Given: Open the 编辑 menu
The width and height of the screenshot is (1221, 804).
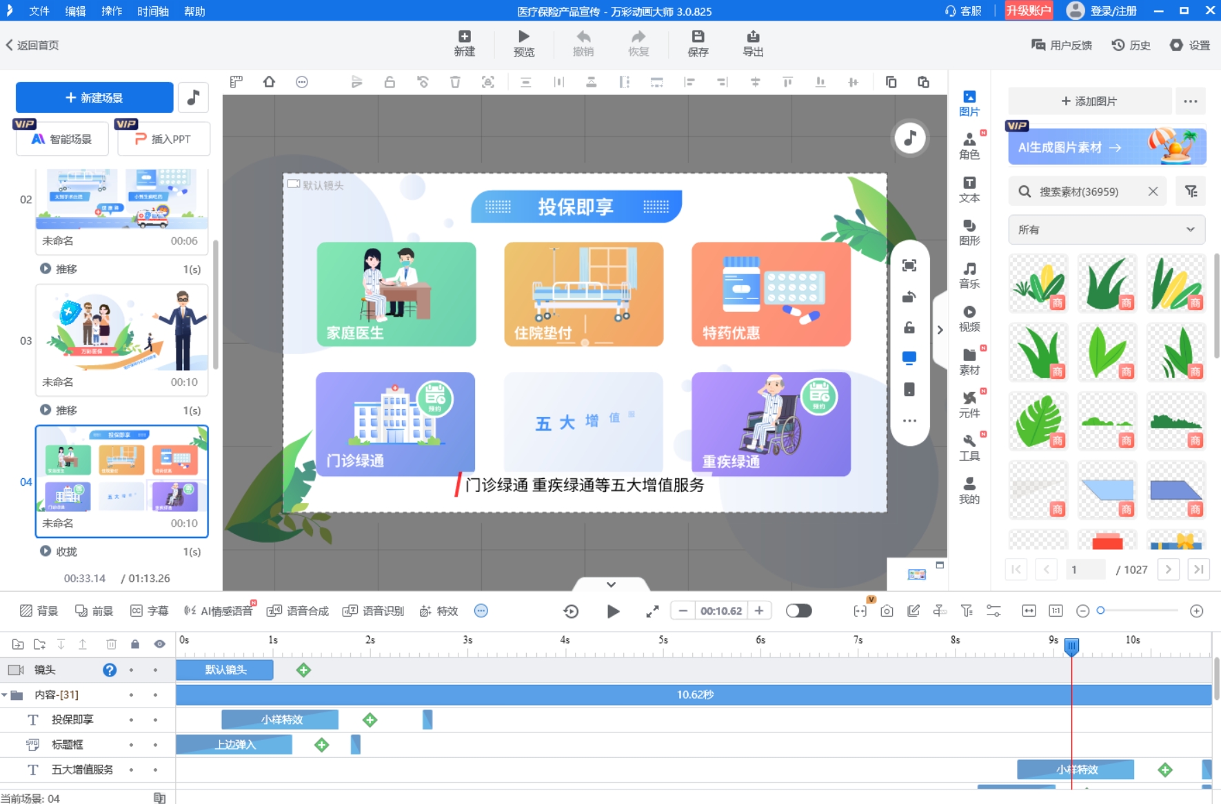Looking at the screenshot, I should click(75, 11).
